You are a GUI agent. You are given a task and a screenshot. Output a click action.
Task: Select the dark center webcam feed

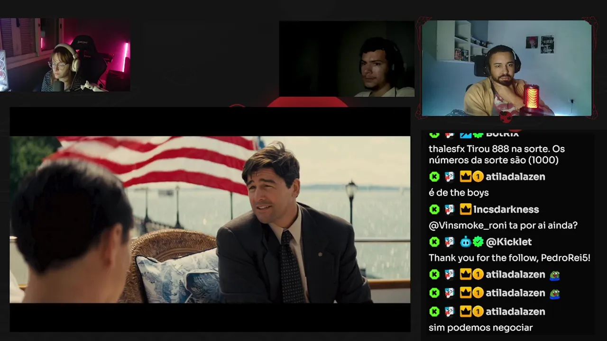[x=347, y=59]
